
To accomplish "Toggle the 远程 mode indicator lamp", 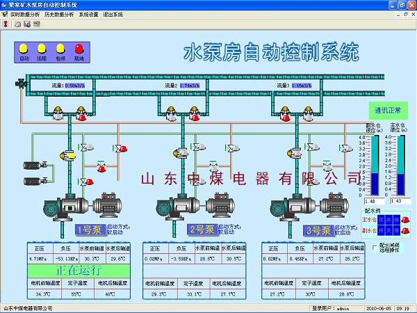I will click(x=42, y=48).
